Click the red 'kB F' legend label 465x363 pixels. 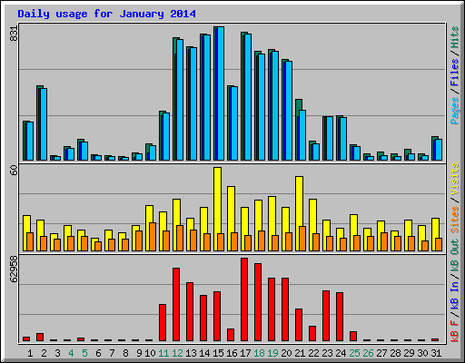coord(455,330)
